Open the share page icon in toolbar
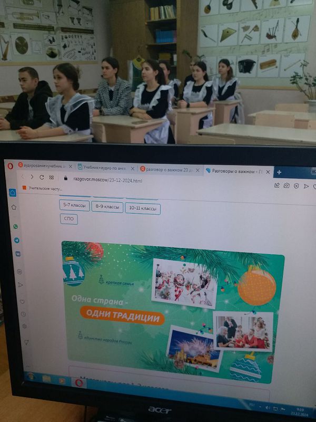The width and height of the screenshot is (316, 422). [277, 185]
